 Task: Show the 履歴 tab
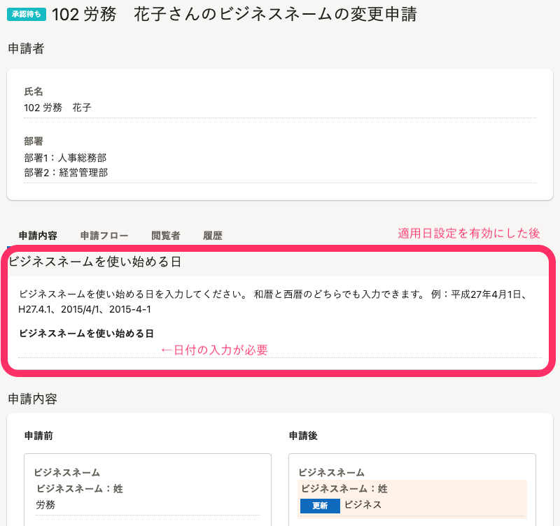pos(213,236)
